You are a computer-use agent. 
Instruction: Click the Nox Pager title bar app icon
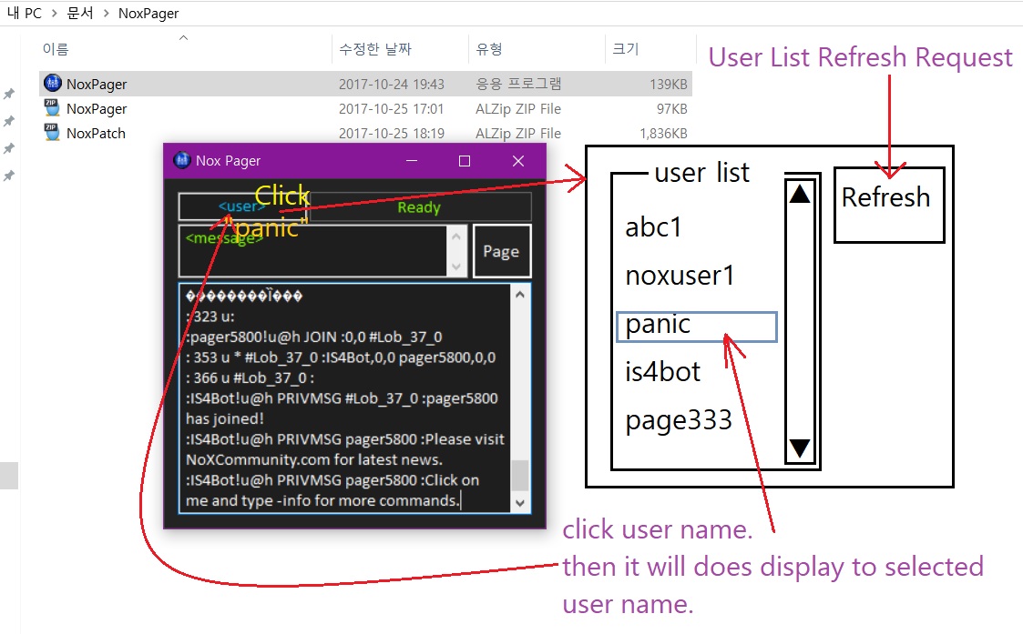point(182,160)
